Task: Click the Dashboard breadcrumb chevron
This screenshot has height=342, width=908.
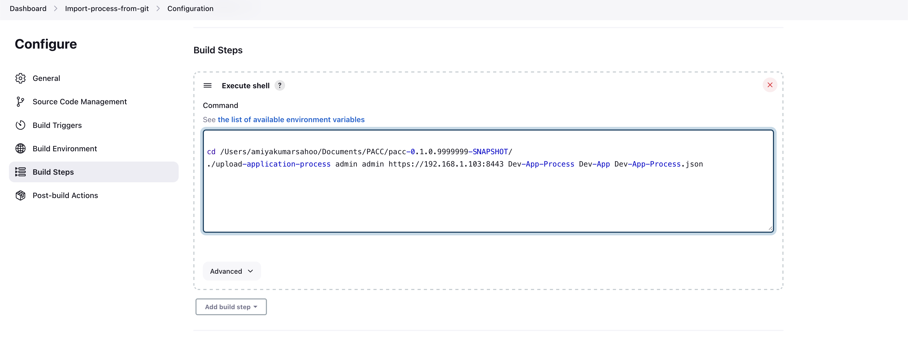Action: pos(56,8)
